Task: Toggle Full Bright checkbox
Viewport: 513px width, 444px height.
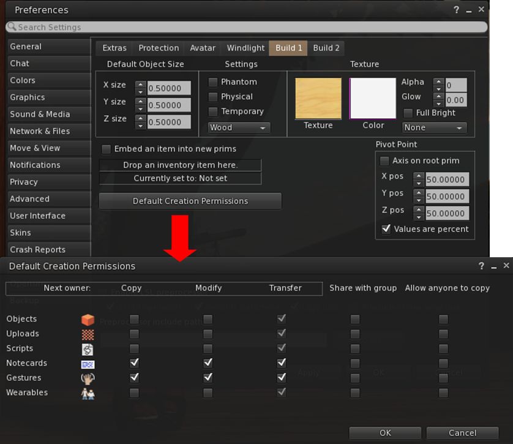Action: [408, 113]
